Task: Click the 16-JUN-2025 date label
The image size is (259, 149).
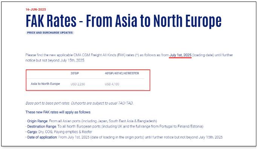Action: [x=36, y=9]
